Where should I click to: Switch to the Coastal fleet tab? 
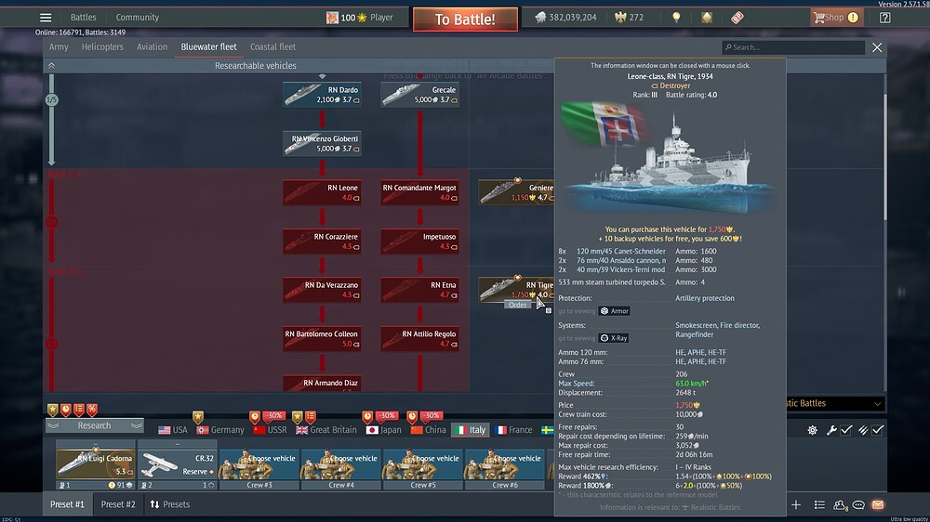coord(272,46)
